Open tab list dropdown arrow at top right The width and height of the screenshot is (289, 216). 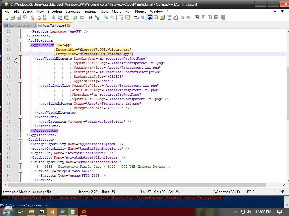coord(282,11)
